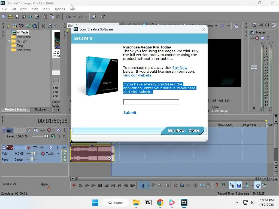Click the inline Buy Now hyperlink
The height and width of the screenshot is (209, 279).
coord(180,67)
